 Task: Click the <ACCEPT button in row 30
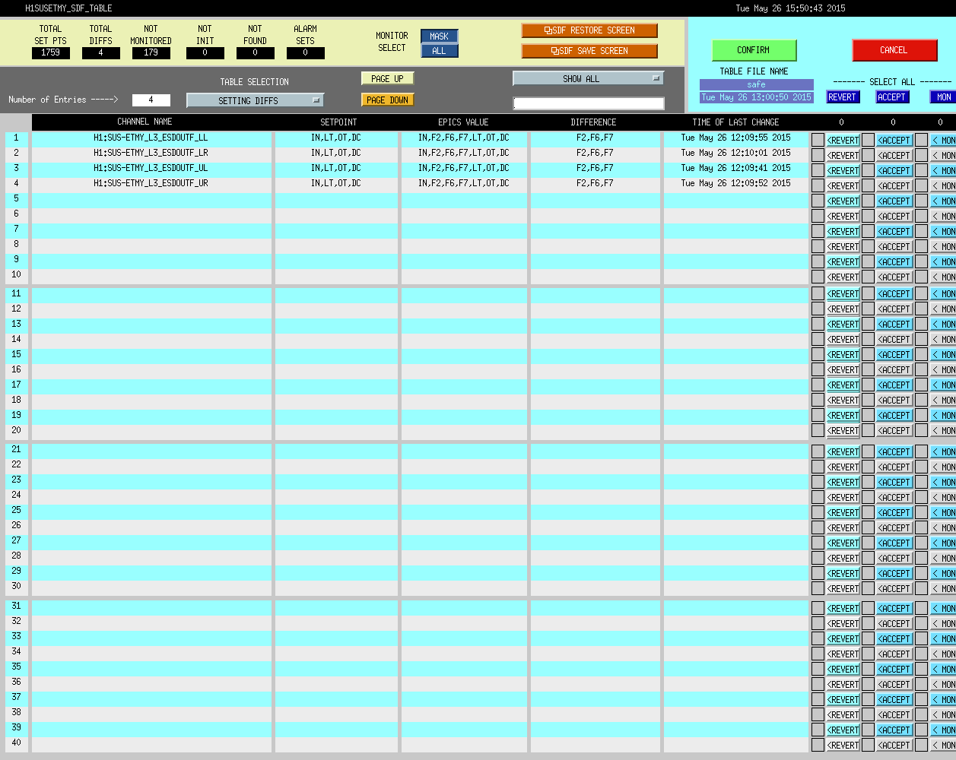pyautogui.click(x=894, y=589)
